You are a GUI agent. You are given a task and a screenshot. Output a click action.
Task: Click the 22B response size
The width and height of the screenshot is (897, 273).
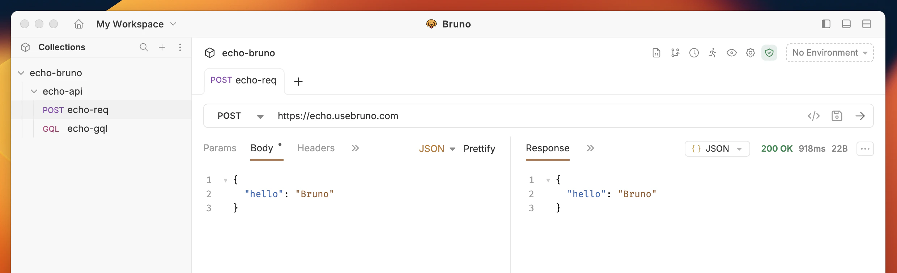click(839, 149)
